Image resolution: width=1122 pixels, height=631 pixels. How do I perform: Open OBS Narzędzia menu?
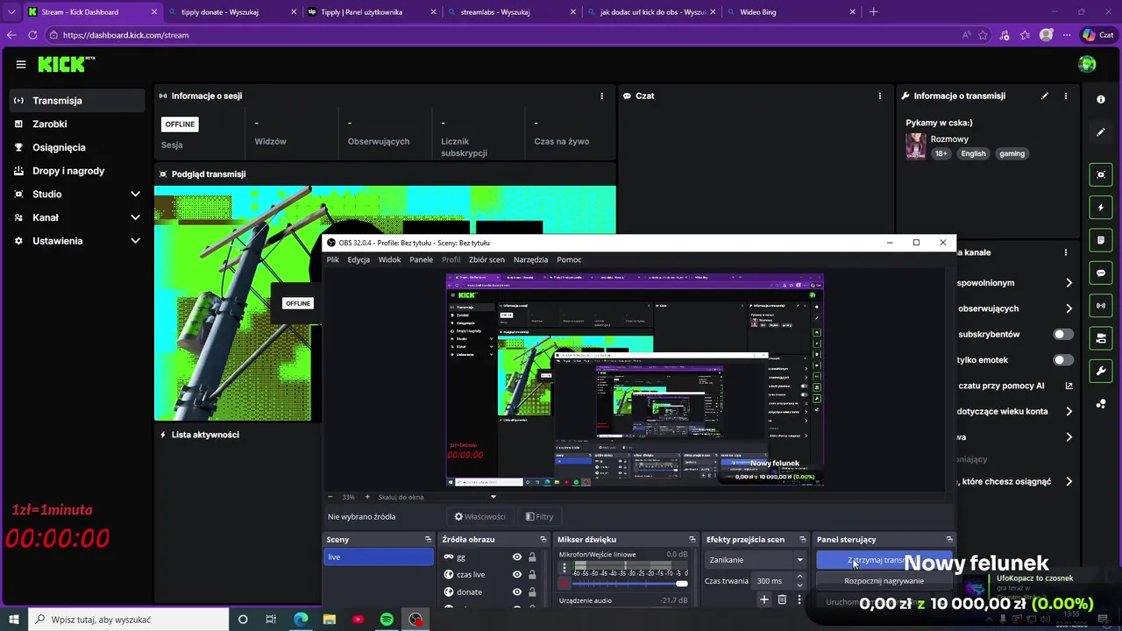click(531, 259)
